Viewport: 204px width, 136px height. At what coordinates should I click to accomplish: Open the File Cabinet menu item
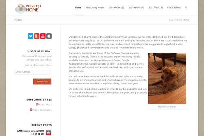point(174,7)
